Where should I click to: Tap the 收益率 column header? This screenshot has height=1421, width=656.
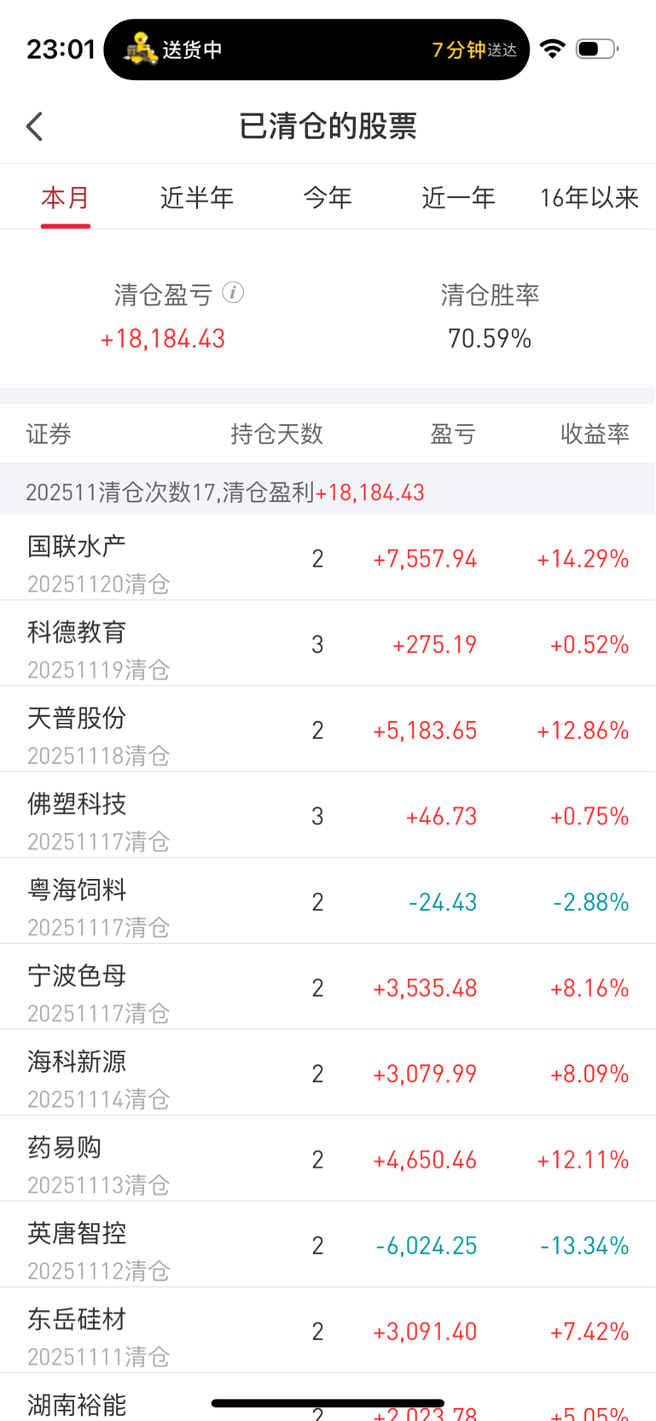595,434
